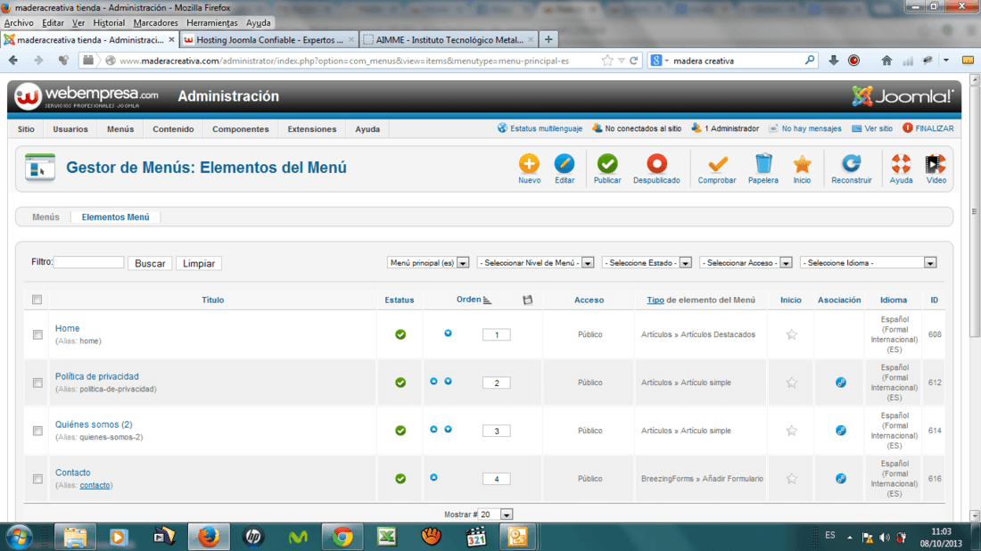Open the Mostrar # 20 dropdown
This screenshot has width=981, height=551.
click(x=496, y=514)
